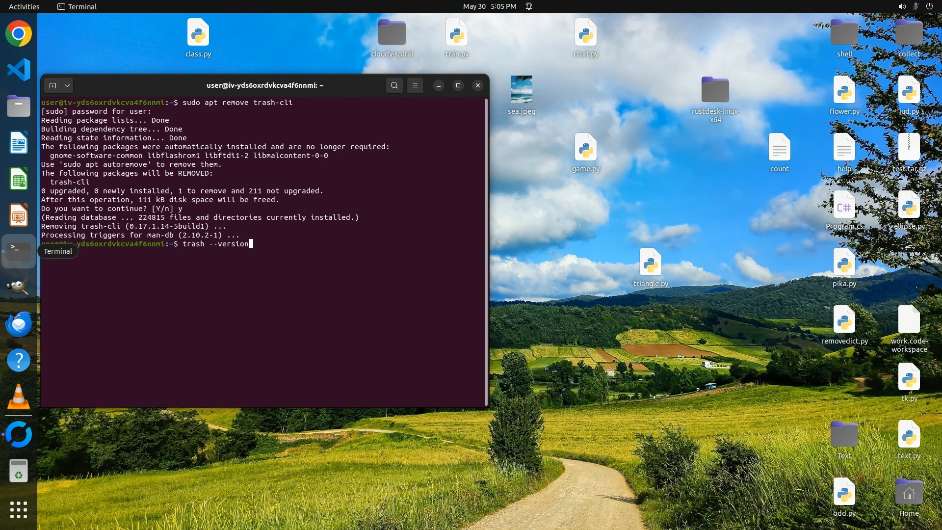Screen dimensions: 942x530
Task: Toggle the notification bell indicator
Action: point(529,6)
